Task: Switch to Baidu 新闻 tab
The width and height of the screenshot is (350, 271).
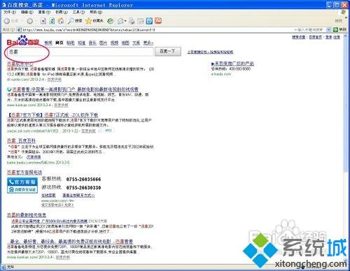Action: (48, 43)
